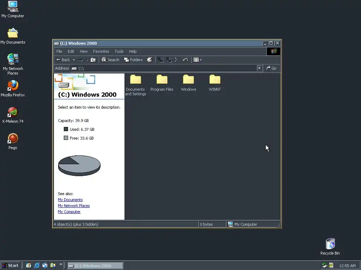361x270 pixels.
Task: Click the 12:55 AM clock
Action: pyautogui.click(x=347, y=266)
